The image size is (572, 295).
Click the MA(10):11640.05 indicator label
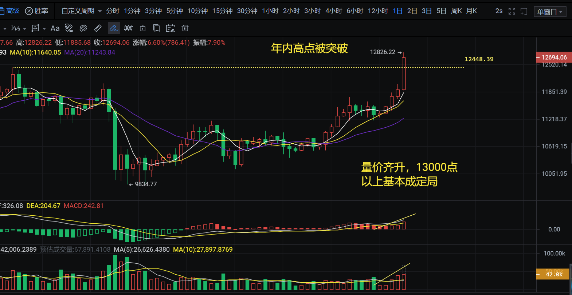pyautogui.click(x=35, y=52)
